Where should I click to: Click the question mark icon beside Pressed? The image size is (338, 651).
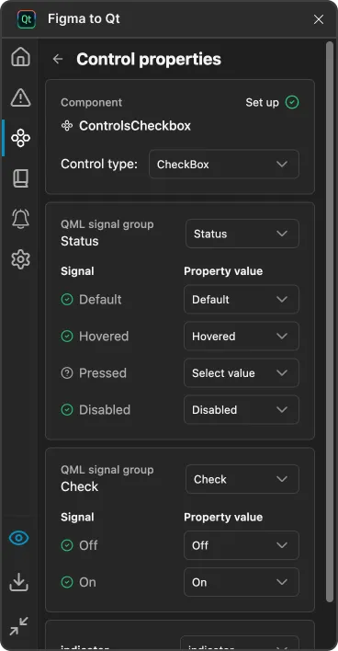pyautogui.click(x=67, y=372)
